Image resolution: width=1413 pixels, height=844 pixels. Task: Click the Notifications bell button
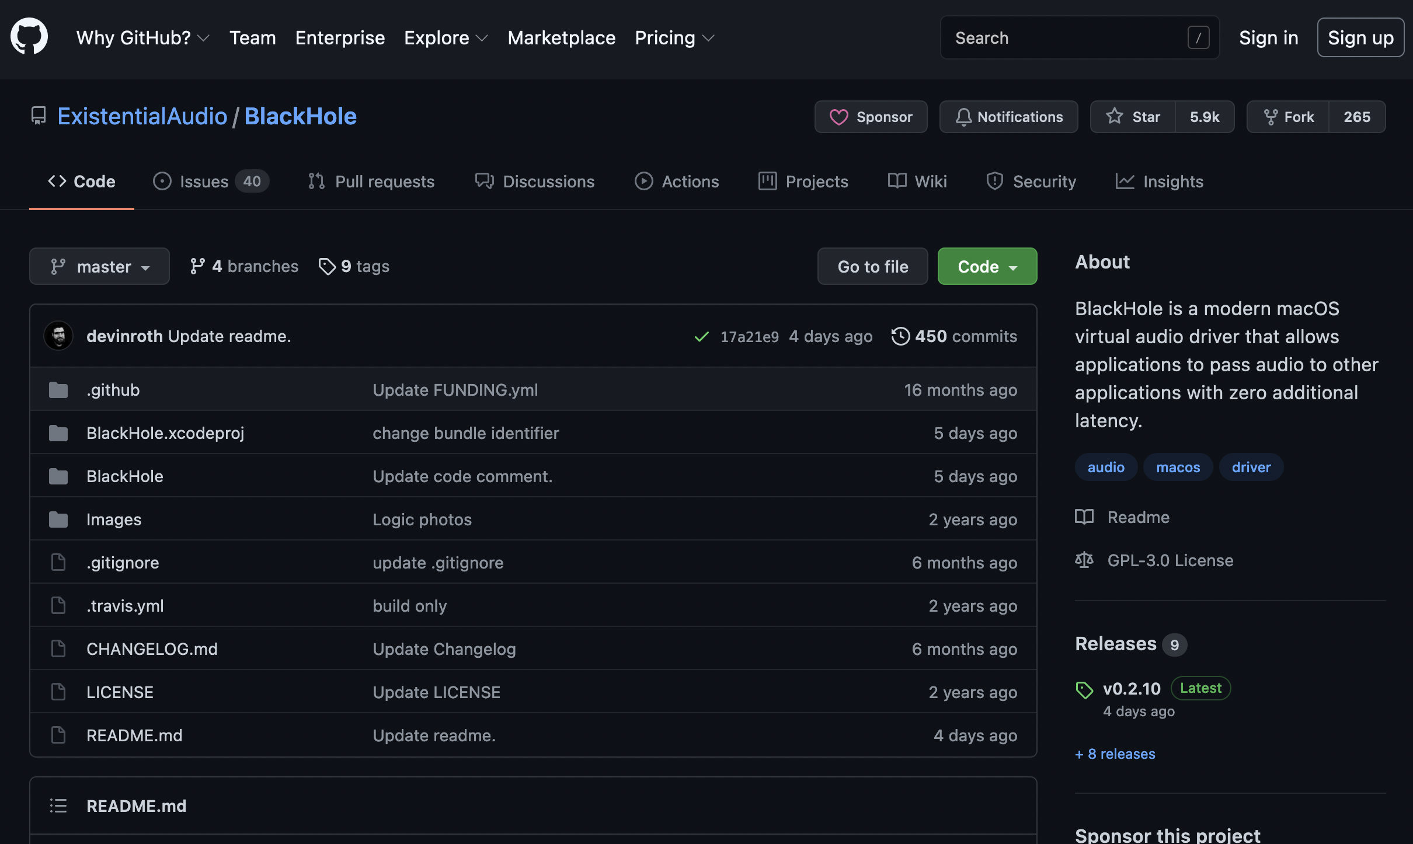pos(1008,117)
